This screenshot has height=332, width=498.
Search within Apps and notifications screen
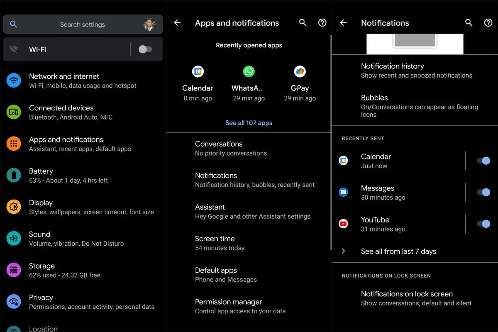303,23
